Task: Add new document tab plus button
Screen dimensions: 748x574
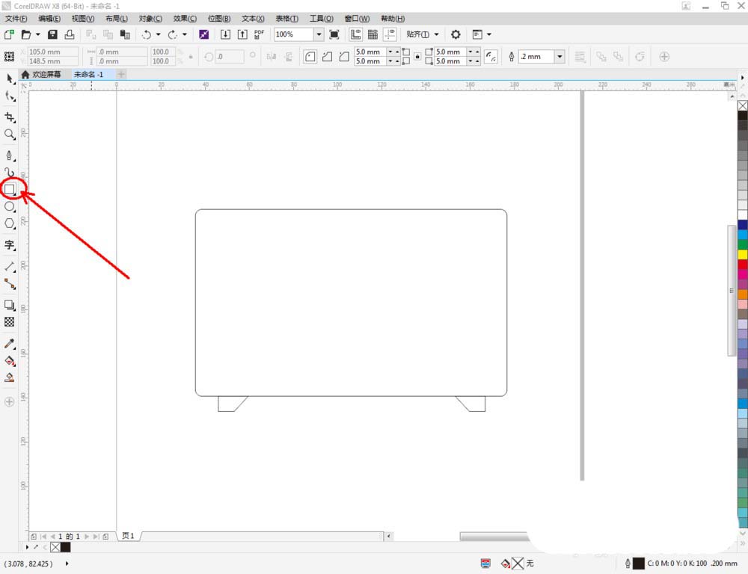Action: [x=121, y=75]
